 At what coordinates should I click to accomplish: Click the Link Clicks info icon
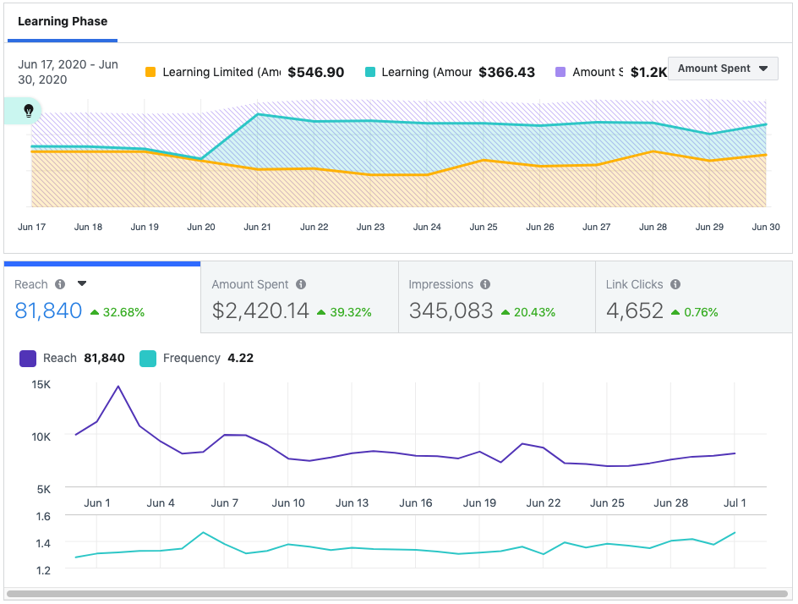tap(675, 285)
